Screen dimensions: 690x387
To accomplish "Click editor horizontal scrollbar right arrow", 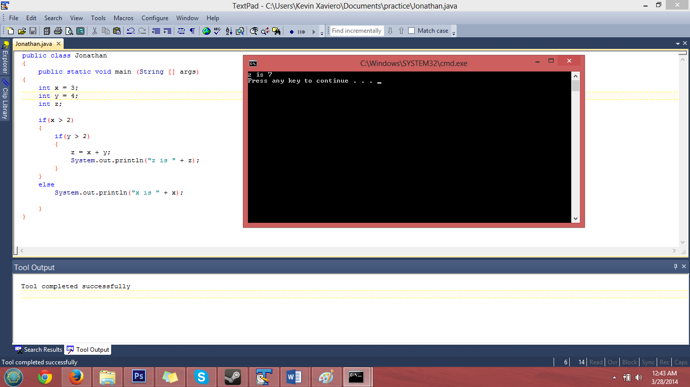I will click(674, 250).
